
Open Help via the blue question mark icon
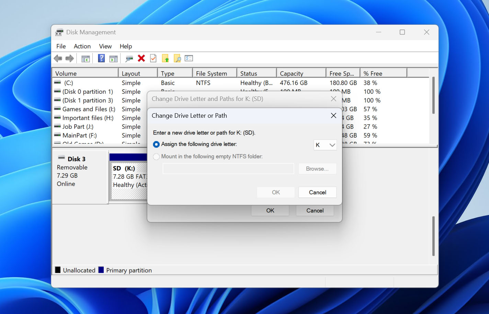101,58
